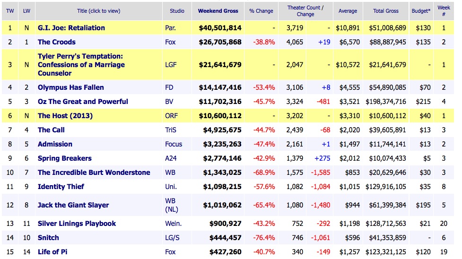Click the Spring Breakers title
This screenshot has width=462, height=259.
point(65,158)
